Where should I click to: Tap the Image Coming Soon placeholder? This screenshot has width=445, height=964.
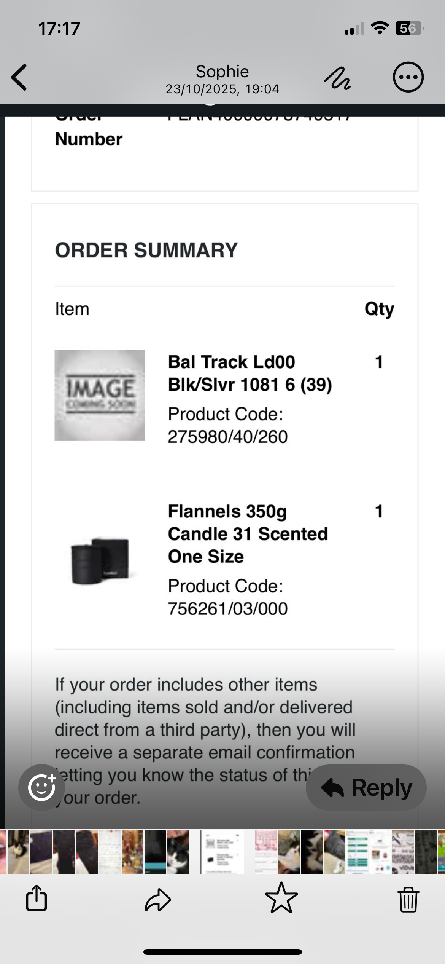pos(100,395)
